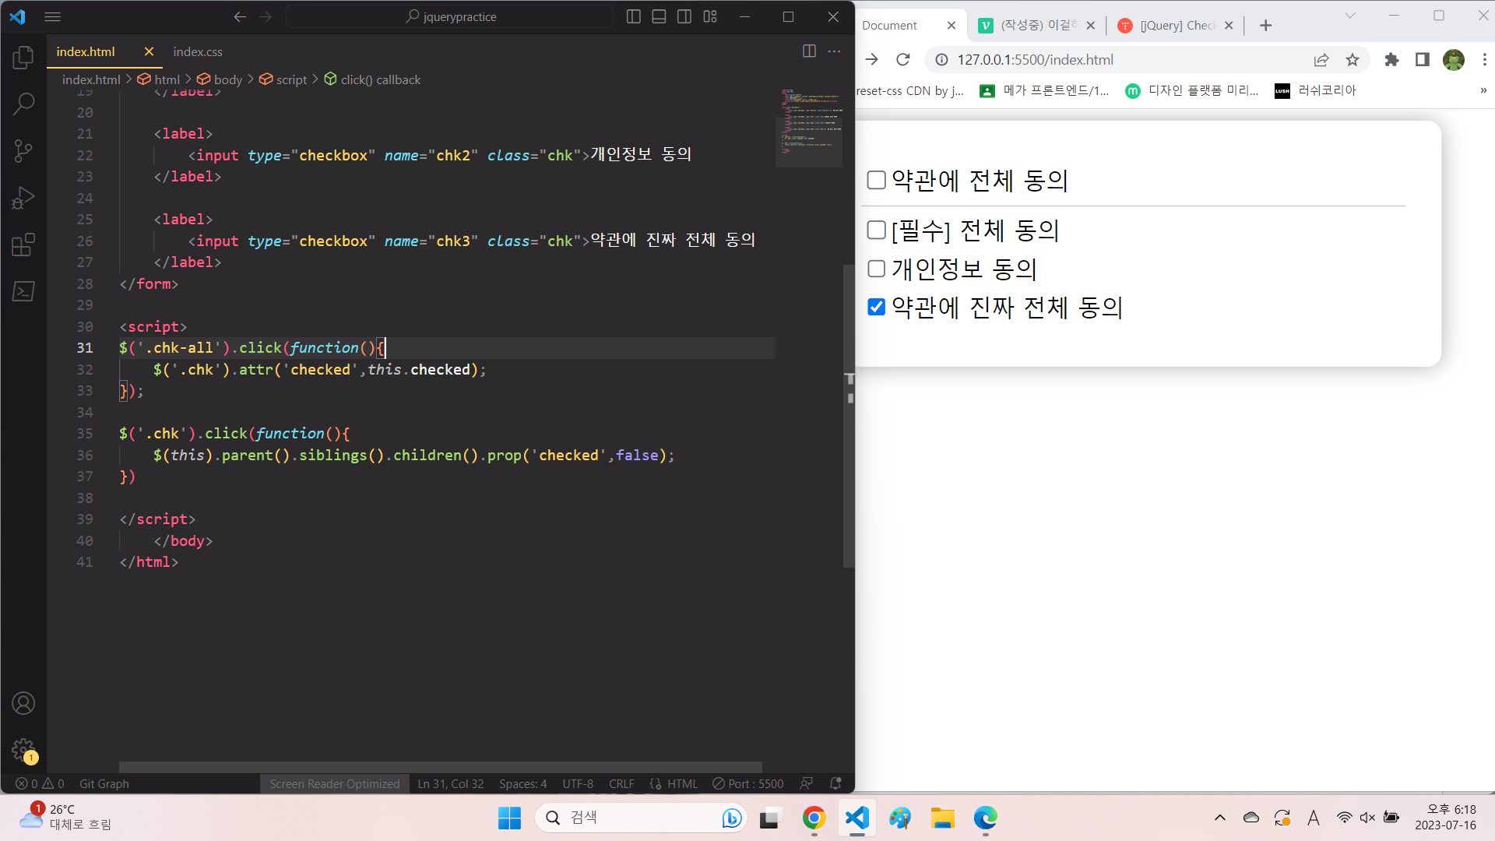Open the Search view in activity bar
This screenshot has width=1495, height=841.
point(23,104)
